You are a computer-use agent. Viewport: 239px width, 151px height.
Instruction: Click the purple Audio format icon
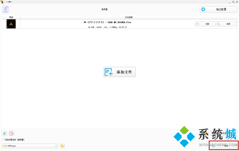(6, 9)
